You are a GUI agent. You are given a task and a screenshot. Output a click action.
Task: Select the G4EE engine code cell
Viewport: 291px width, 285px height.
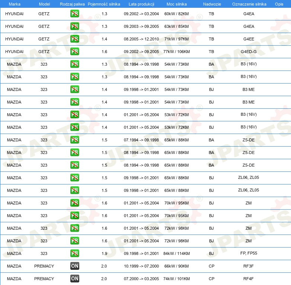(249, 39)
